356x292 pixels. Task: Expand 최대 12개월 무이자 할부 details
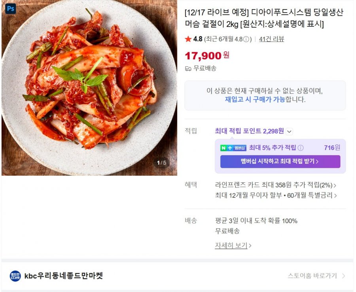tap(276, 195)
